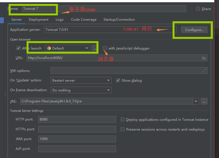The height and width of the screenshot is (158, 219).
Task: Toggle the Show dialog checkbox
Action: 118,80
